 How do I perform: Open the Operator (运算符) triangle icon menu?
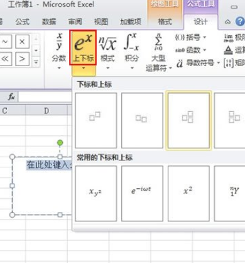[234, 50]
